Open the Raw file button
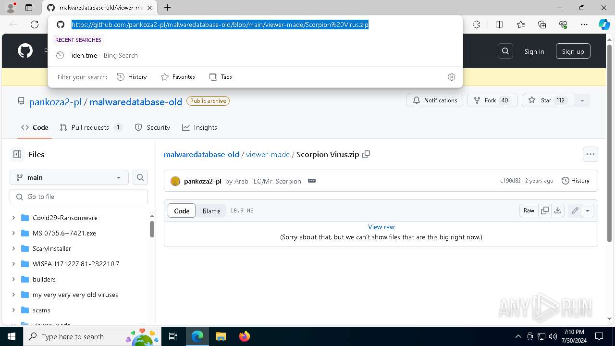 point(529,210)
